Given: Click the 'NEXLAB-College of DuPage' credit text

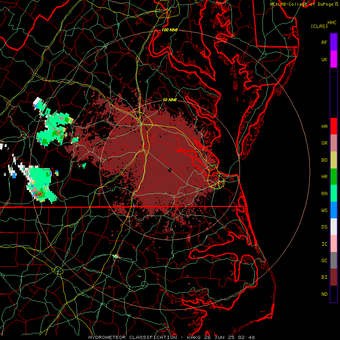Looking at the screenshot, I should pos(301,4).
